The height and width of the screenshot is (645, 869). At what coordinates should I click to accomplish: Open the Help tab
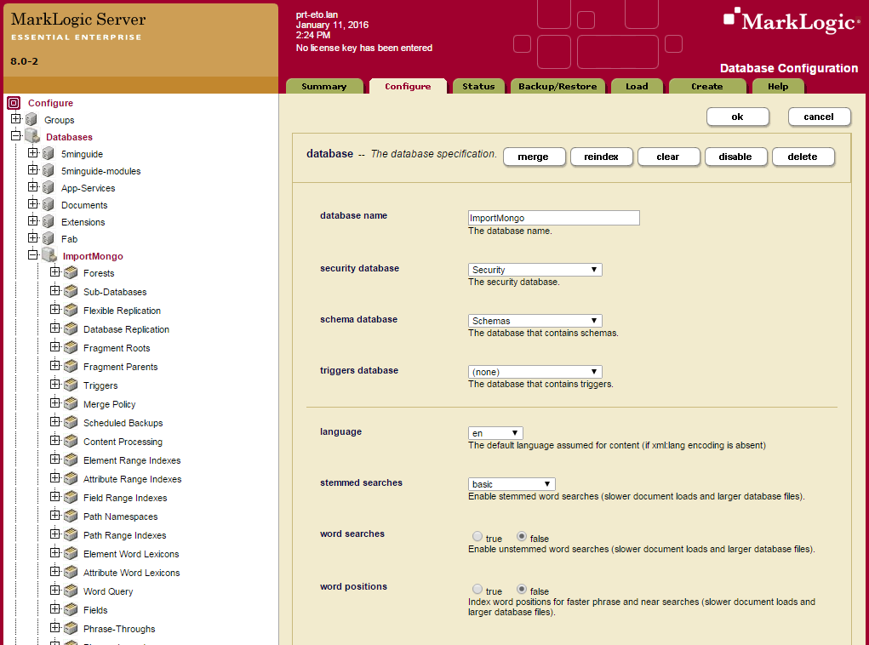pos(778,87)
